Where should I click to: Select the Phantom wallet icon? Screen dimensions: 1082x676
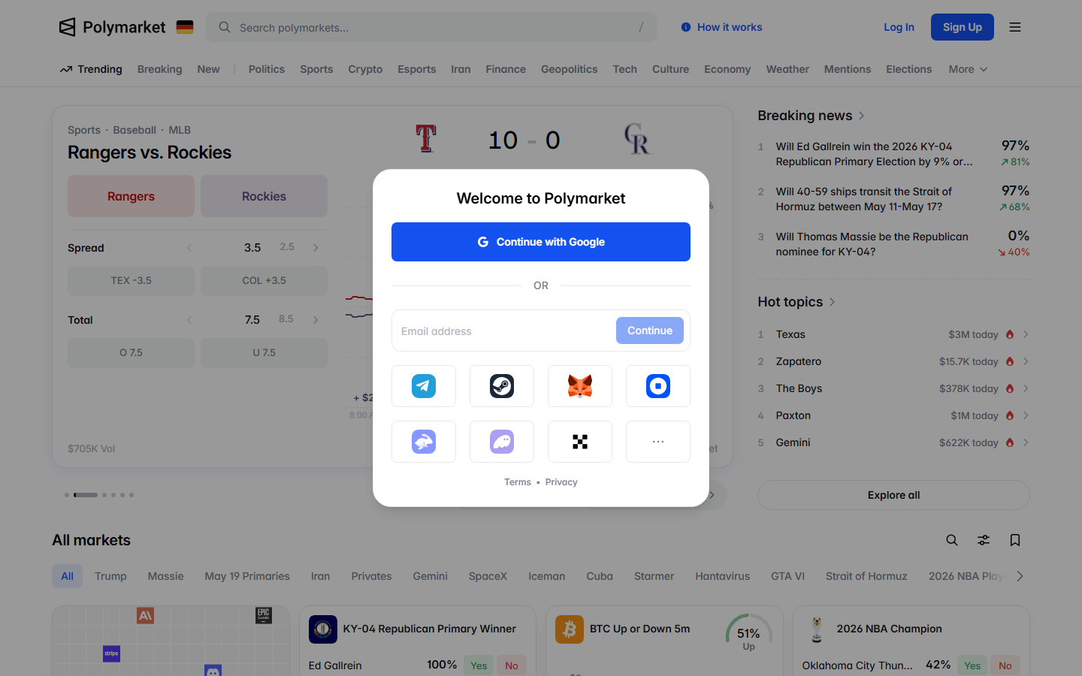tap(502, 442)
